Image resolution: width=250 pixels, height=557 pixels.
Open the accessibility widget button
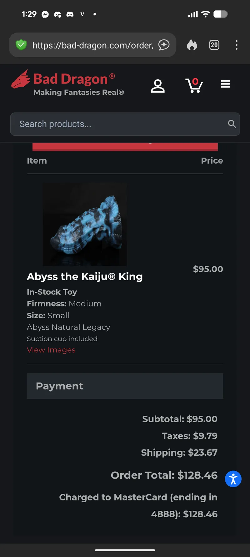point(233,479)
